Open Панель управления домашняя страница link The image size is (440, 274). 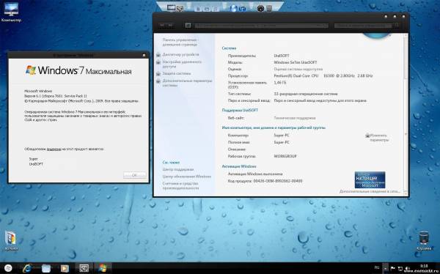click(180, 42)
